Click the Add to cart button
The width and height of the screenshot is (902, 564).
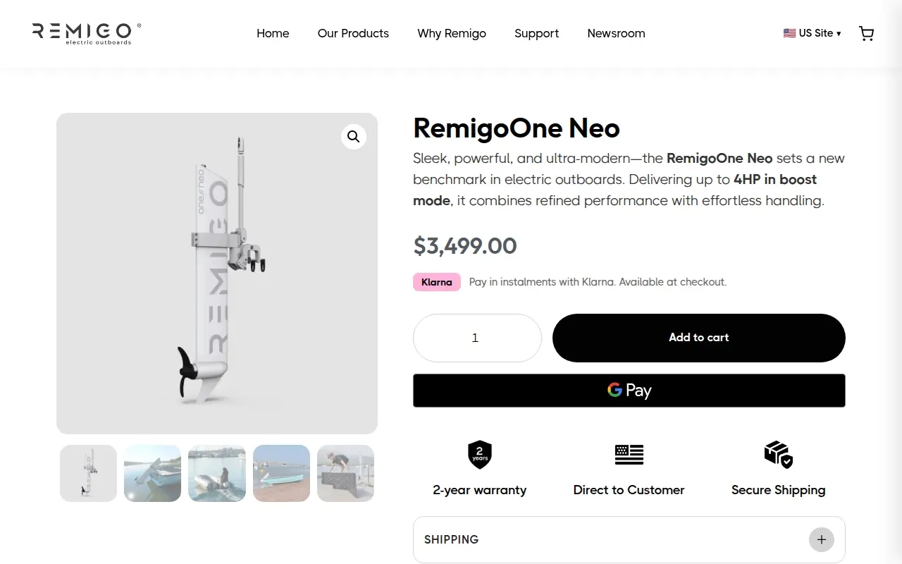699,338
